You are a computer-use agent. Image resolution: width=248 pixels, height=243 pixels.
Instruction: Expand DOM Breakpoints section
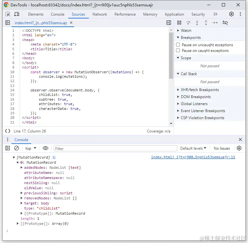coord(178,97)
